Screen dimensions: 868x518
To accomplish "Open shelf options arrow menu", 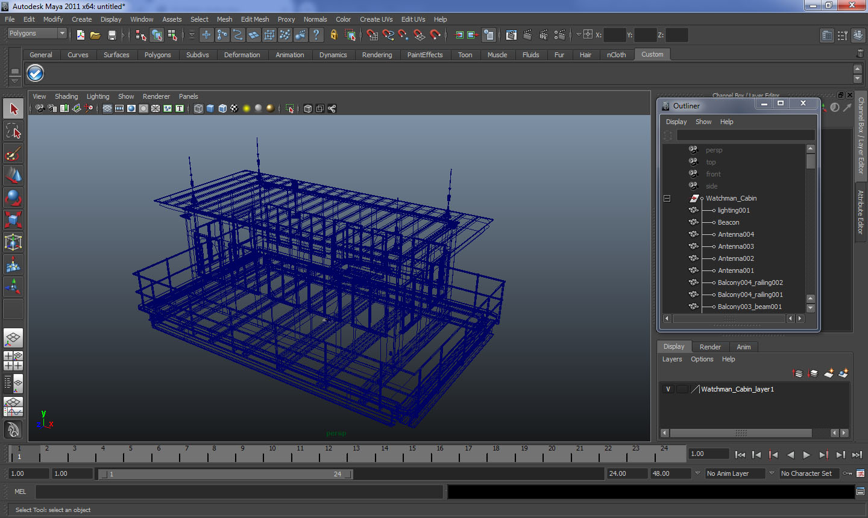I will pyautogui.click(x=15, y=80).
